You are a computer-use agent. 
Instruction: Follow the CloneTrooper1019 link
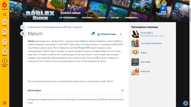coord(81,48)
